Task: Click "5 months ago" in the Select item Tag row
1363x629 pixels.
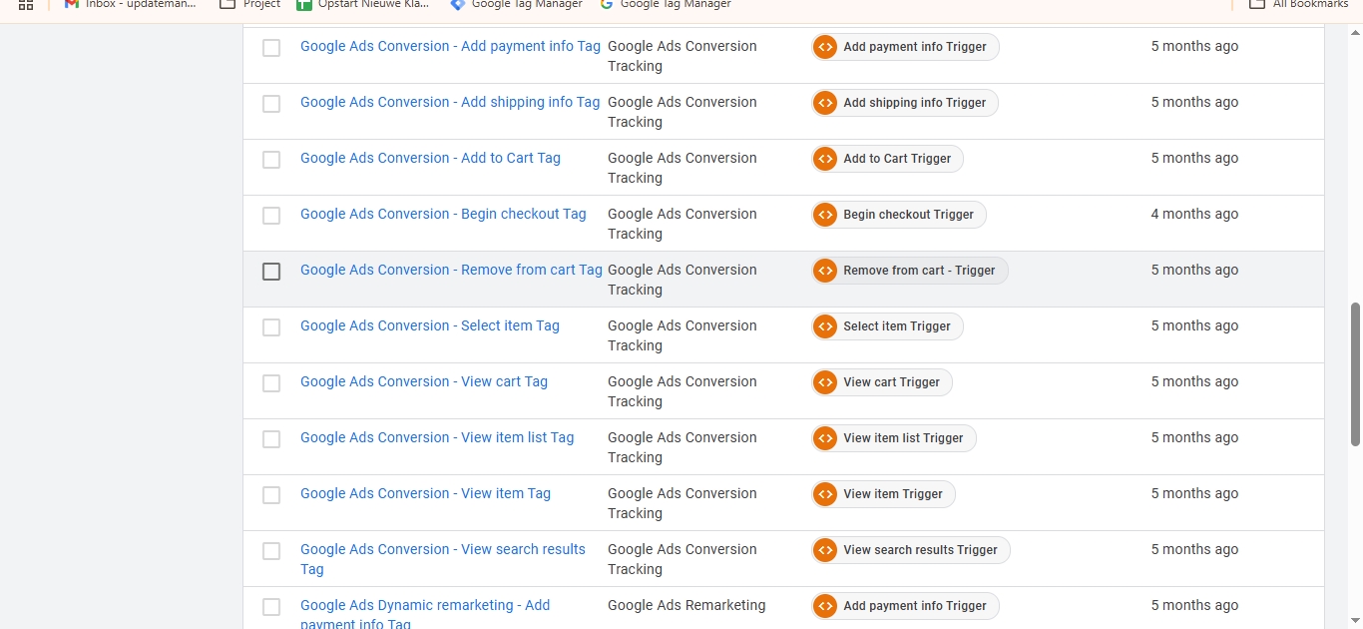Action: (x=1194, y=325)
